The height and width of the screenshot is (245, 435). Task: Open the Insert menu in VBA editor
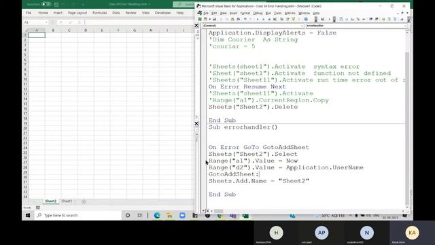(234, 13)
